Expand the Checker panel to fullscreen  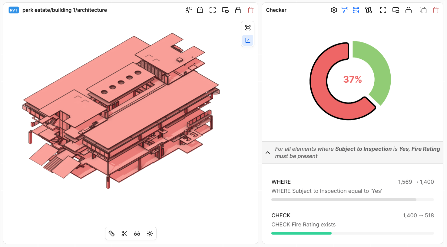[x=383, y=10]
